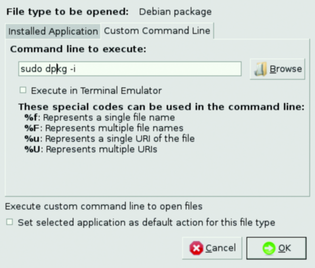Click the 'Debian package' file type text
Viewport: 315px width, 268px height.
pos(175,11)
